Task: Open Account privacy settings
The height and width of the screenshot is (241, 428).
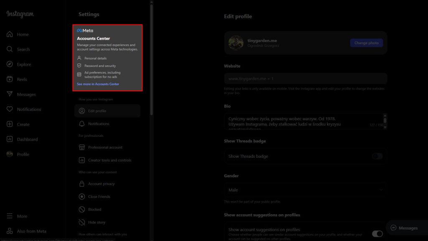Action: click(x=101, y=184)
